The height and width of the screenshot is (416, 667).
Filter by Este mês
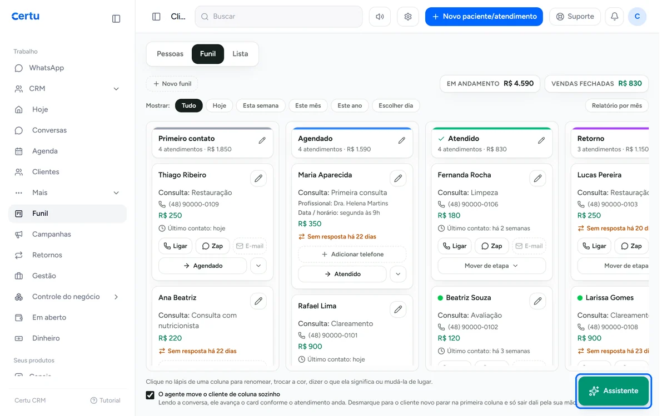(x=308, y=105)
